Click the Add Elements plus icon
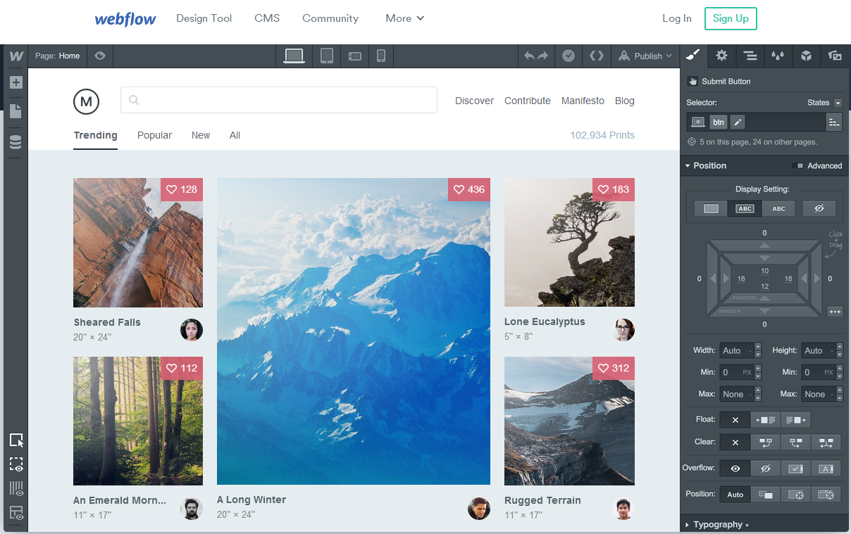The image size is (851, 534). (15, 82)
